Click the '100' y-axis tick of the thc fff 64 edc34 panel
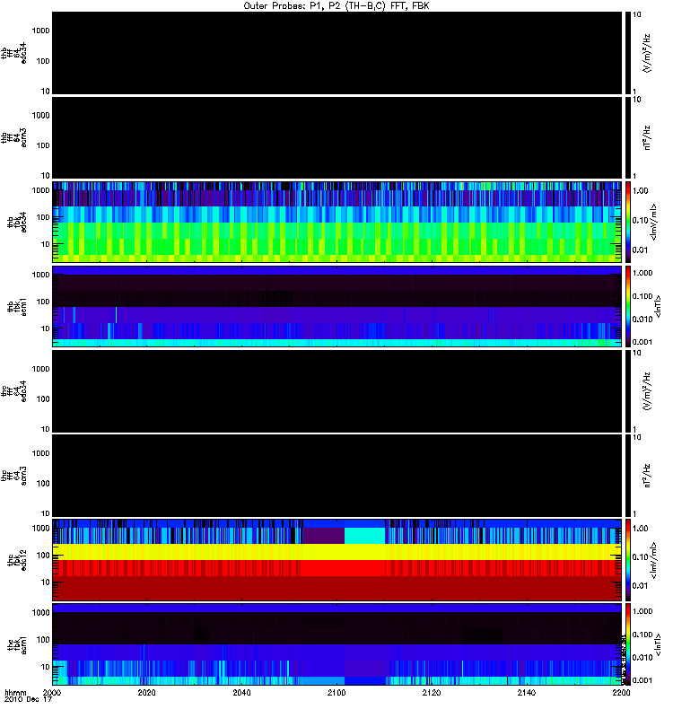This screenshot has height=718, width=673. (43, 398)
